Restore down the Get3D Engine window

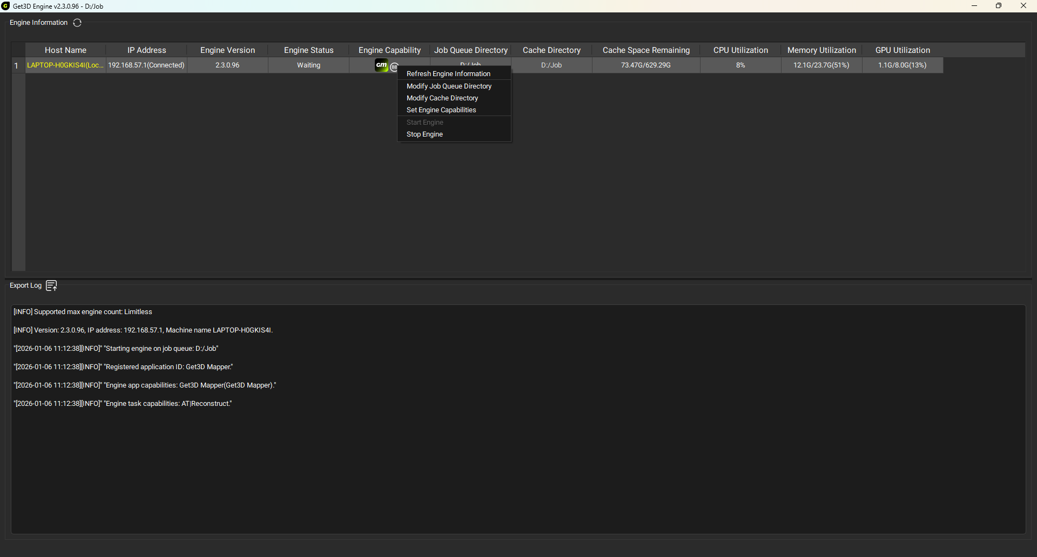999,6
